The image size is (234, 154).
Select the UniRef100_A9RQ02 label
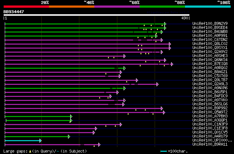click(210, 68)
